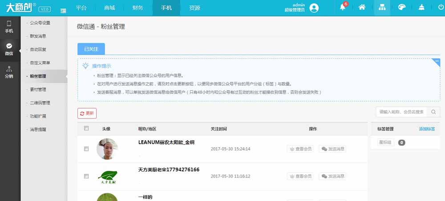Viewport: 445px width, 201px height.
Task: Check the box for LEANUM丽农太阳能_金铜
Action: coord(86,149)
